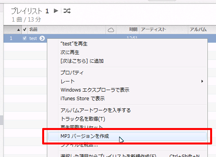Expand the レート submenu arrow

pos(202,81)
